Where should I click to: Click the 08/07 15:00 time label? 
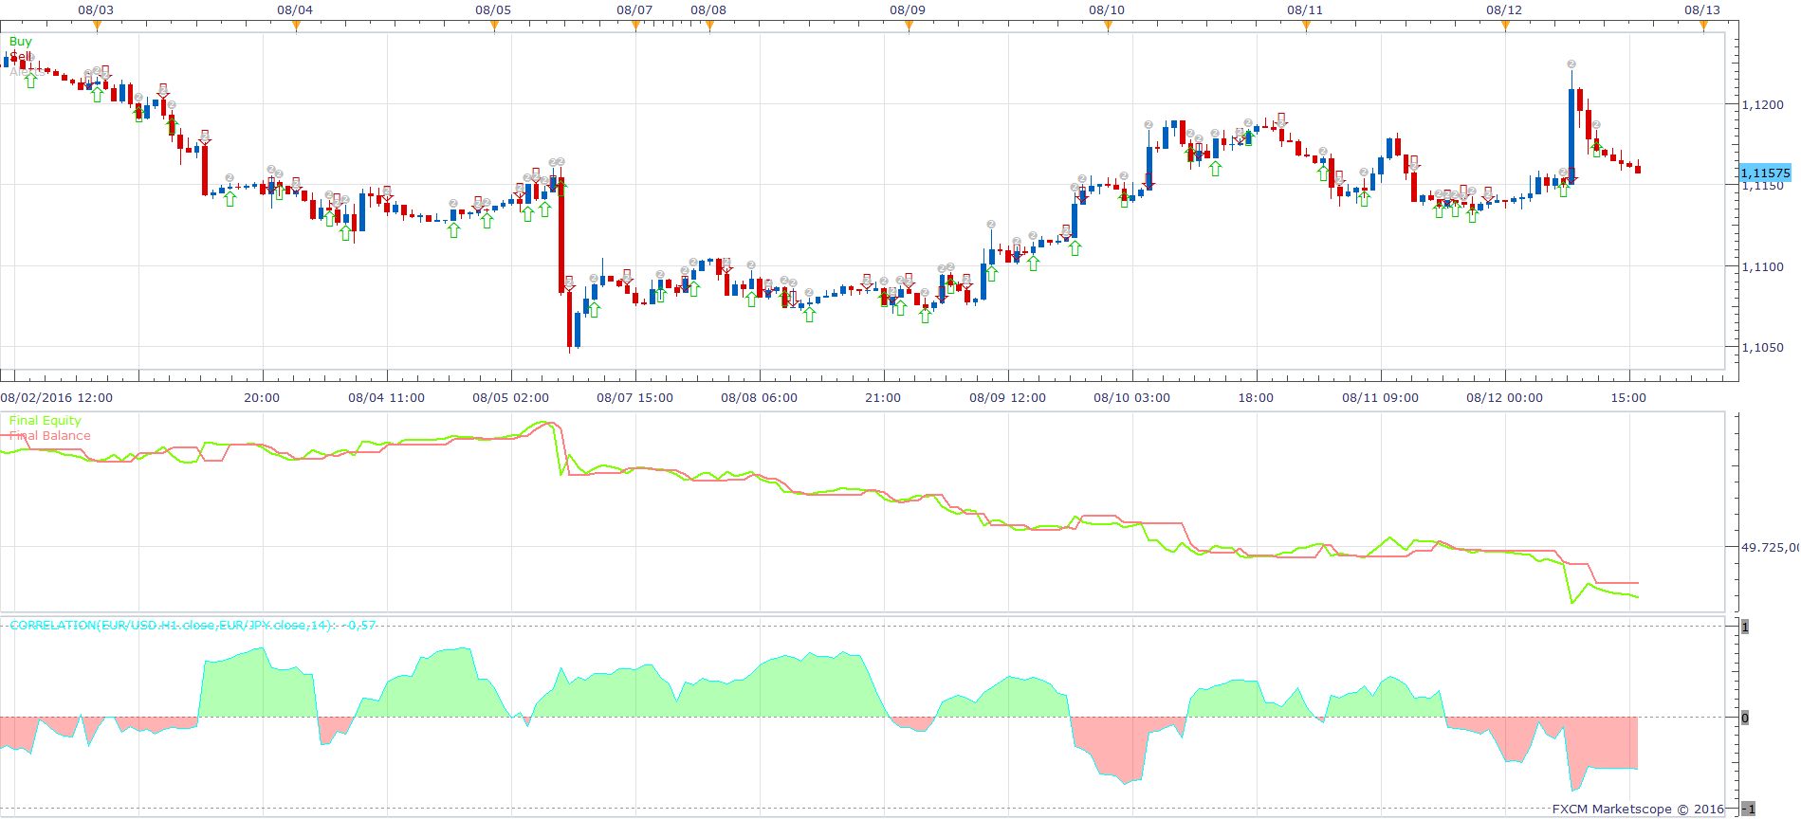pyautogui.click(x=634, y=398)
